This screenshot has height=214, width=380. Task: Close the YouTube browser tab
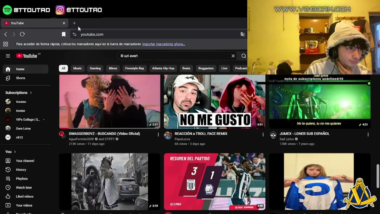pyautogui.click(x=64, y=23)
